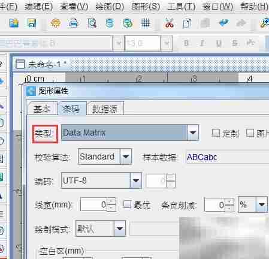The width and height of the screenshot is (269, 259).
Task: Toggle Underline (U) formatting icon
Action: tap(219, 43)
